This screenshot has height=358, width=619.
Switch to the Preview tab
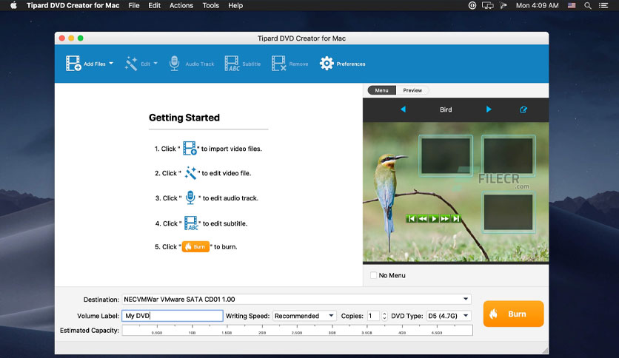412,90
